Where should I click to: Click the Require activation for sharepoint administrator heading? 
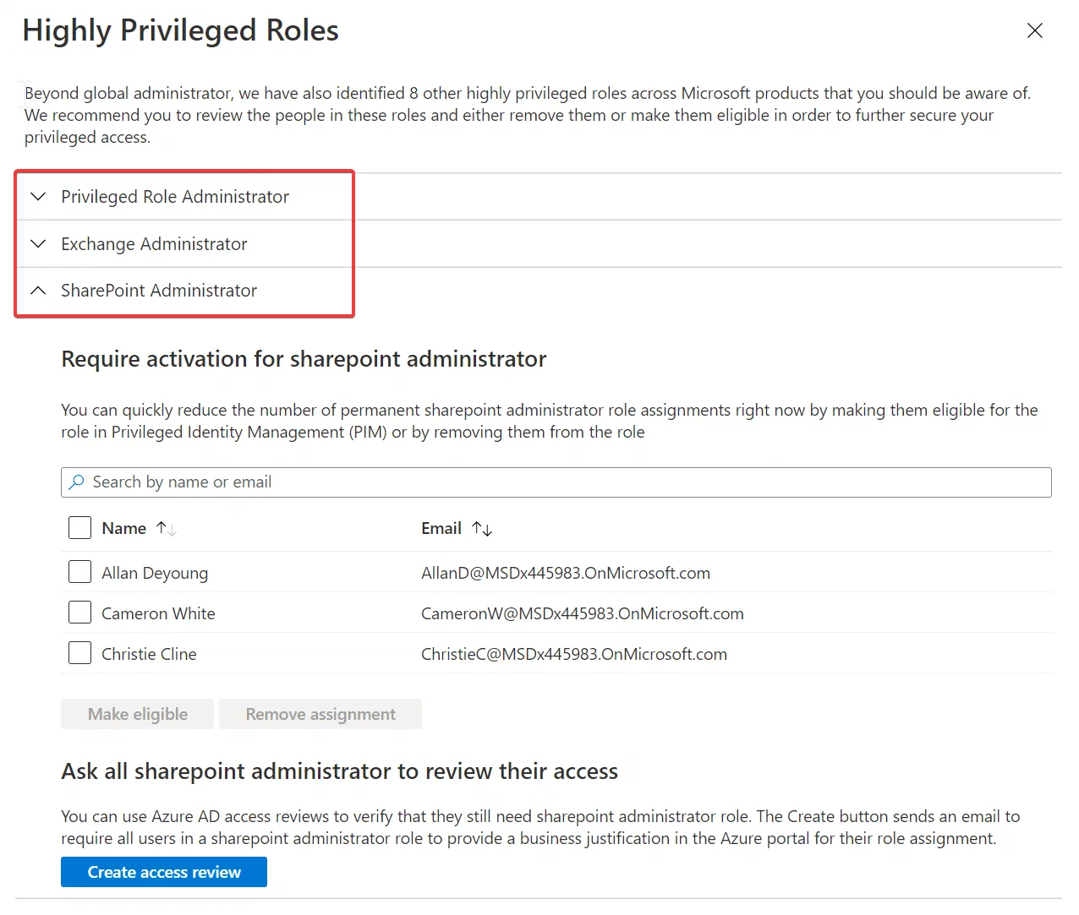point(304,359)
